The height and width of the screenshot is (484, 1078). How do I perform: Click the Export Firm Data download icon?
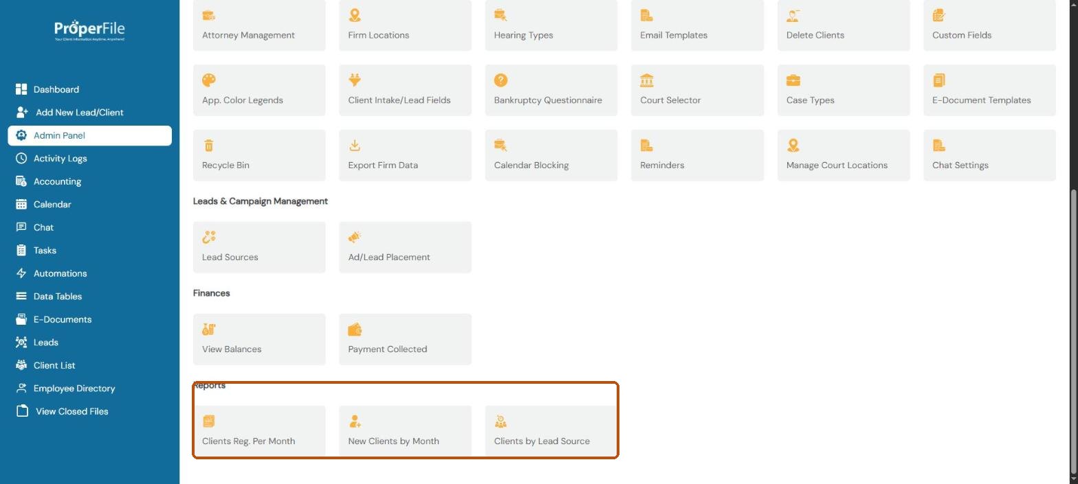pyautogui.click(x=355, y=146)
